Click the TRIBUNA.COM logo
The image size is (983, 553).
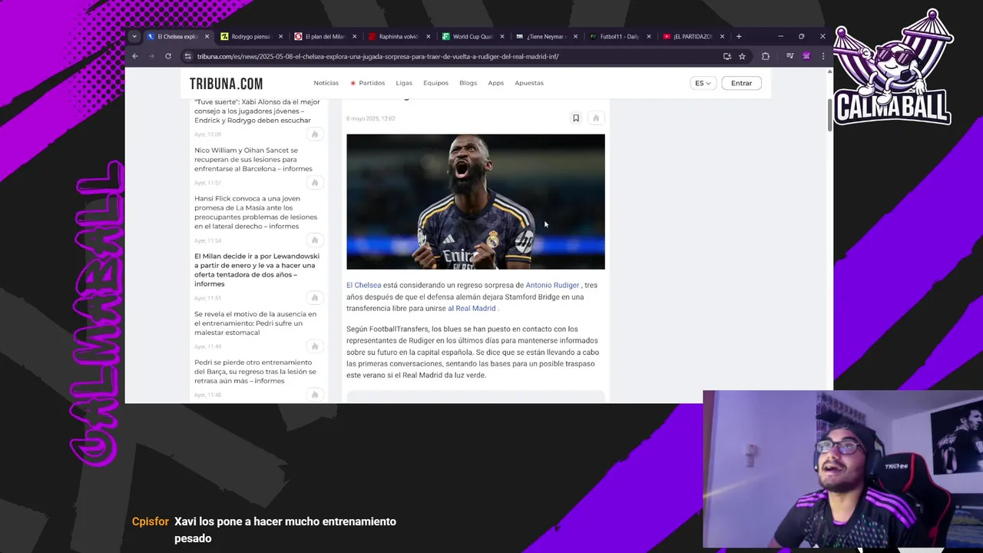(x=227, y=84)
